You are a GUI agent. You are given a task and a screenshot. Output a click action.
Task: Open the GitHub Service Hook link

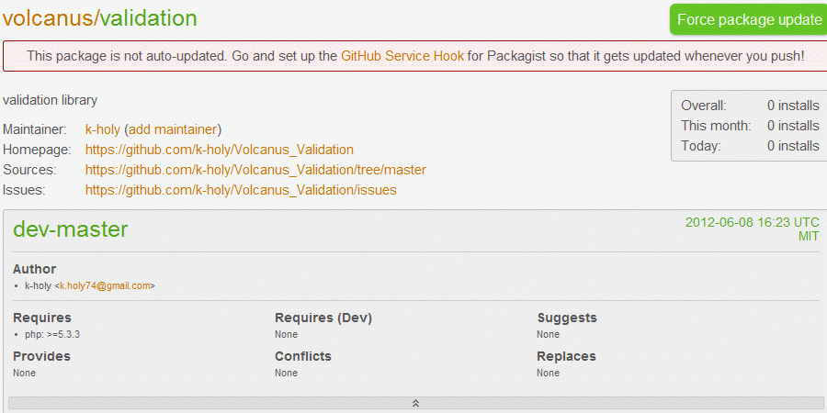pyautogui.click(x=402, y=56)
